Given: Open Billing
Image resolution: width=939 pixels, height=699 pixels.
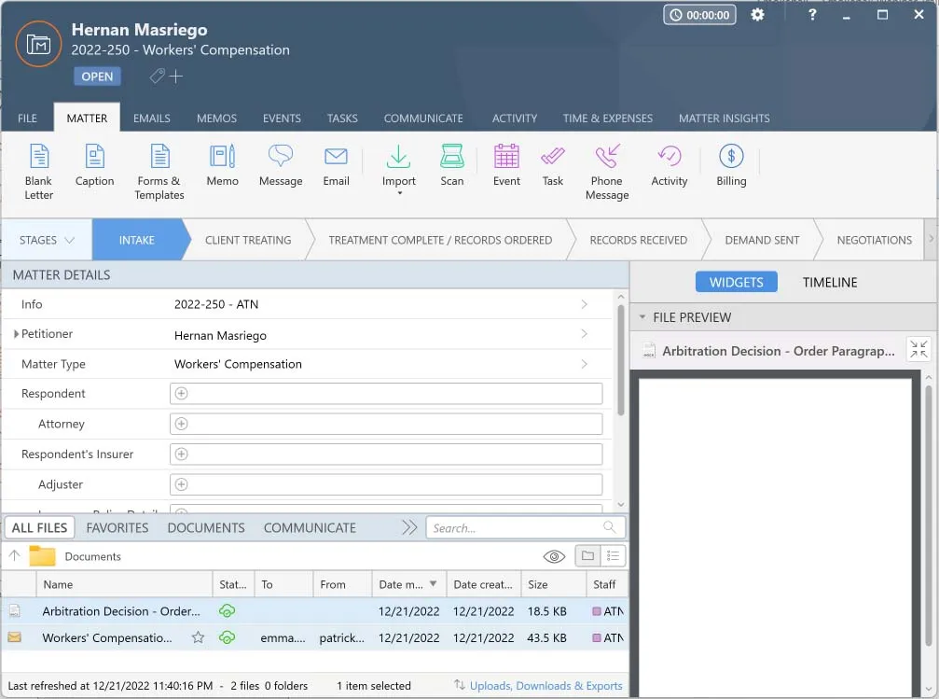Looking at the screenshot, I should 731,165.
